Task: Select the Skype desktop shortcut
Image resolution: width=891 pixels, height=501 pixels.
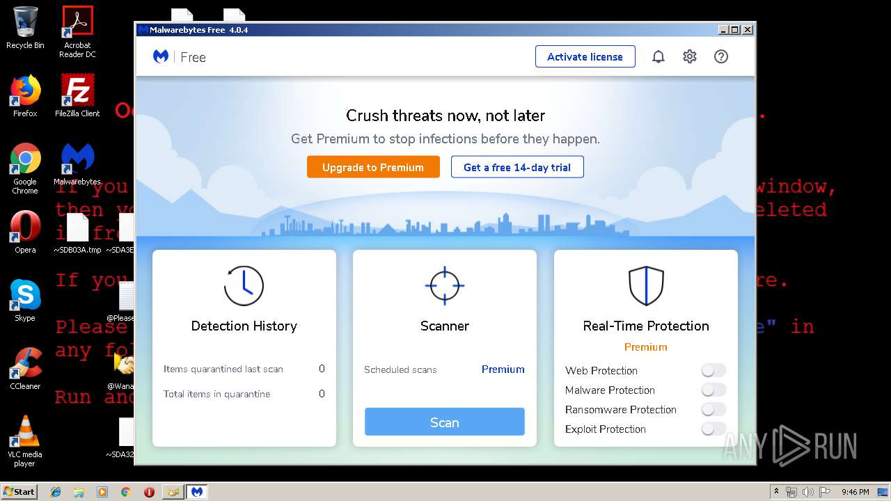Action: click(25, 301)
